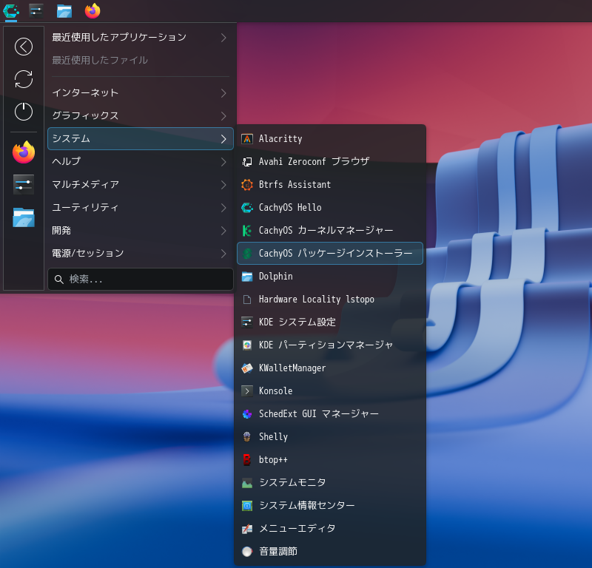The width and height of the screenshot is (592, 568).
Task: Click the 'btop++' text label
Action: pos(273,460)
